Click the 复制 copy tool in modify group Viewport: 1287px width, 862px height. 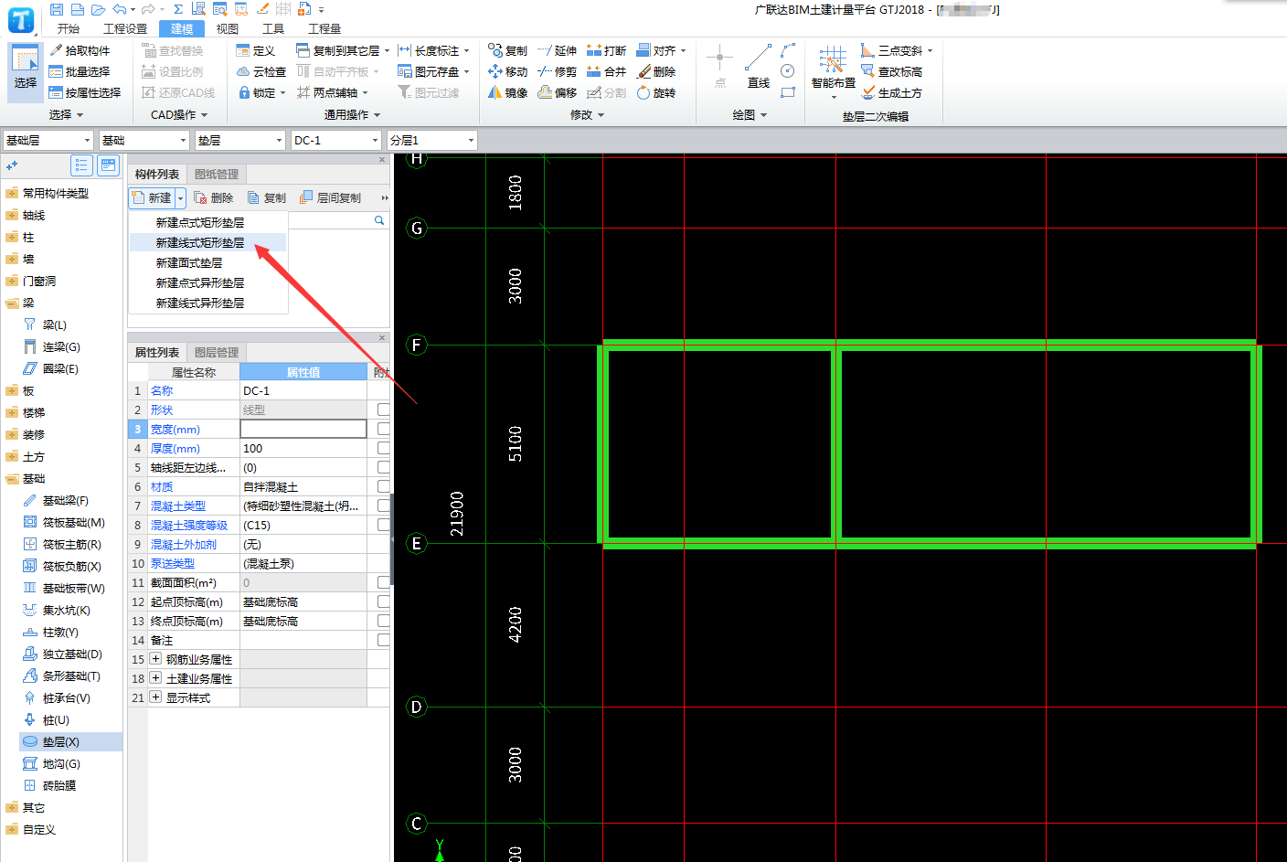(507, 50)
